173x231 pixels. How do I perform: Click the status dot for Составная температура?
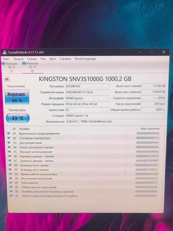click(9, 138)
